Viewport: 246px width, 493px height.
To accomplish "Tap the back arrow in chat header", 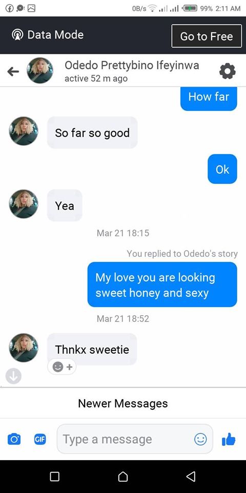I will coord(13,71).
